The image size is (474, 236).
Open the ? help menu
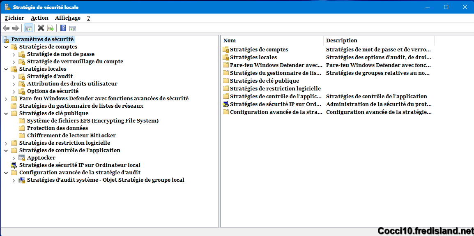pos(88,18)
